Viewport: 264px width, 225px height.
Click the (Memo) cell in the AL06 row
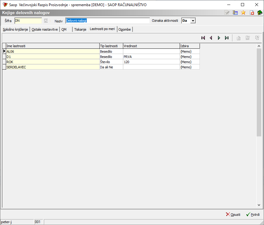tap(190, 51)
